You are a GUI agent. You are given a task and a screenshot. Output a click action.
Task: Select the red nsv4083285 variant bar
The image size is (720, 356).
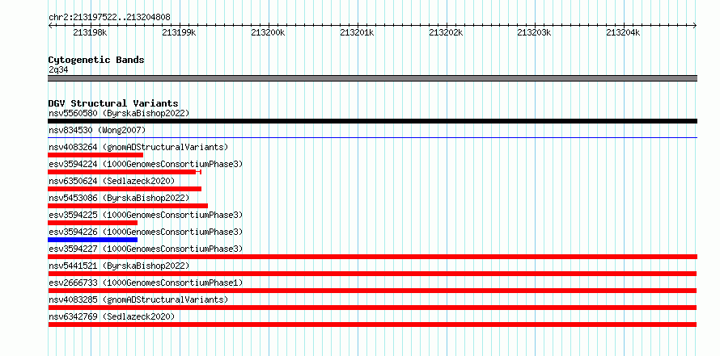(x=372, y=308)
